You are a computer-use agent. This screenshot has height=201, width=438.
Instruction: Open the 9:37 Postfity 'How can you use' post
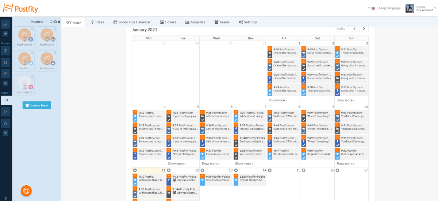[x=216, y=154]
